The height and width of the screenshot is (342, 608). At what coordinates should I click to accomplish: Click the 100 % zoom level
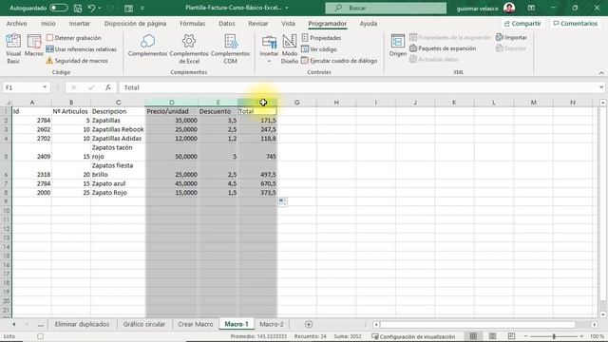pyautogui.click(x=597, y=336)
